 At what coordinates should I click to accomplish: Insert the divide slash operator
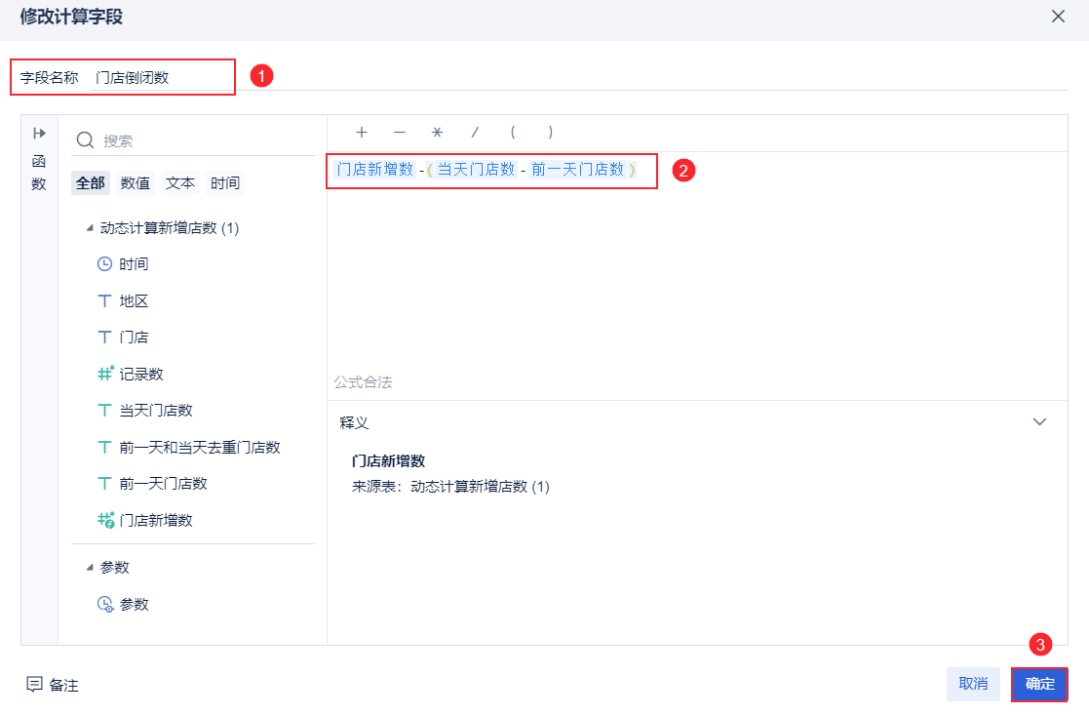coord(475,133)
